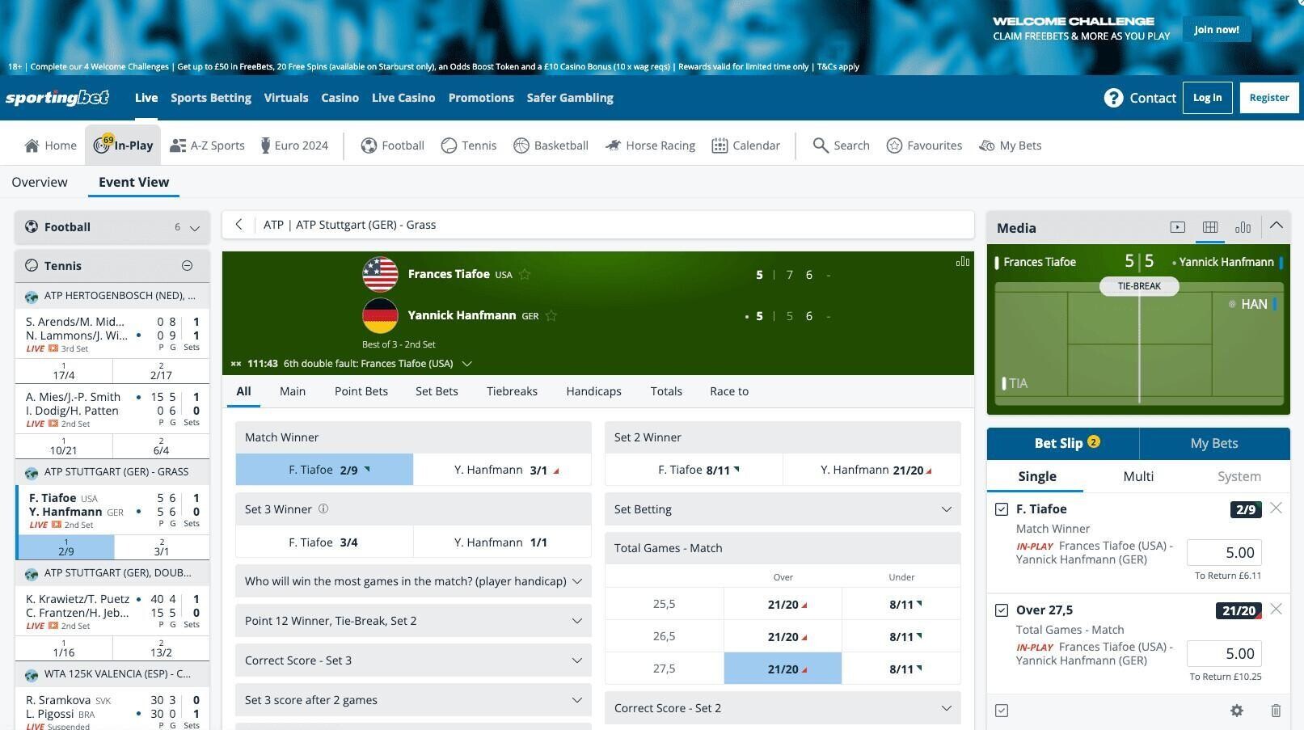Screen dimensions: 1304x730
Task: Uncheck the Over 27,5 bet slip selection
Action: 1002,610
